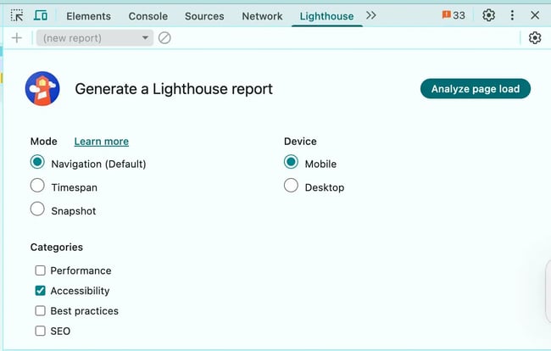Viewport: 551px width, 351px height.
Task: Select the Timespan mode radio button
Action: point(37,187)
